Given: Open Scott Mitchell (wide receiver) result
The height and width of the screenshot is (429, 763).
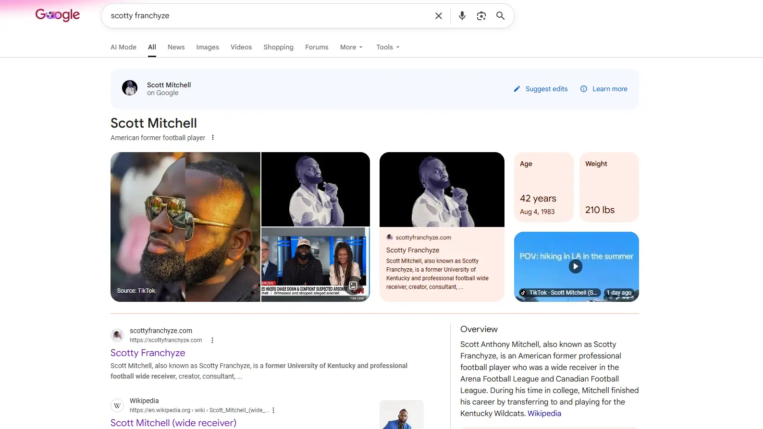Looking at the screenshot, I should (173, 423).
